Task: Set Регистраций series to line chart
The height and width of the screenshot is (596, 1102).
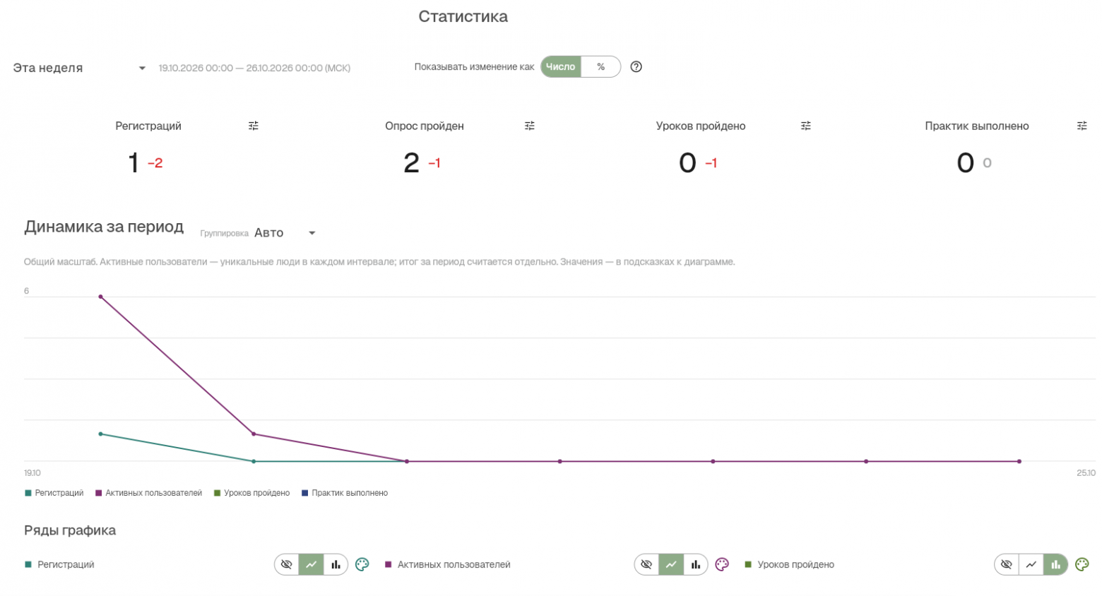Action: tap(311, 565)
